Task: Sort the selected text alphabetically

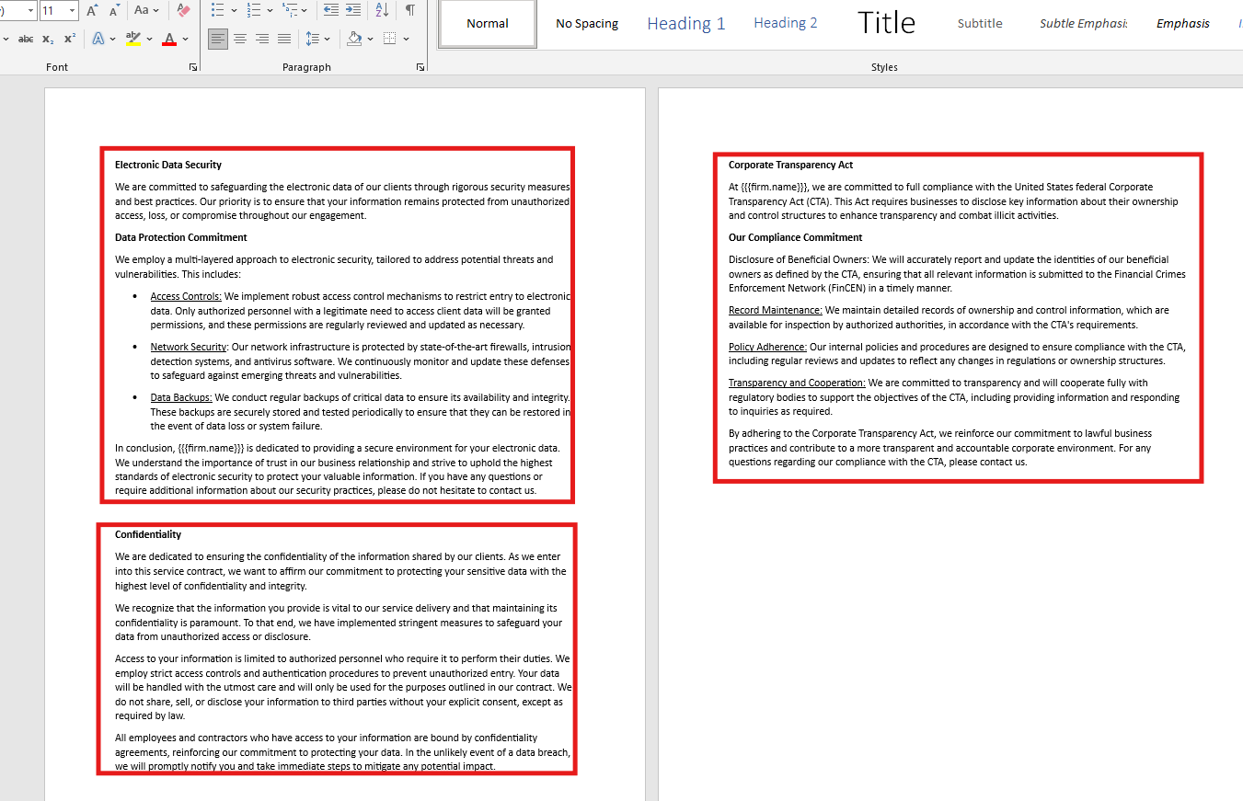Action: point(382,10)
